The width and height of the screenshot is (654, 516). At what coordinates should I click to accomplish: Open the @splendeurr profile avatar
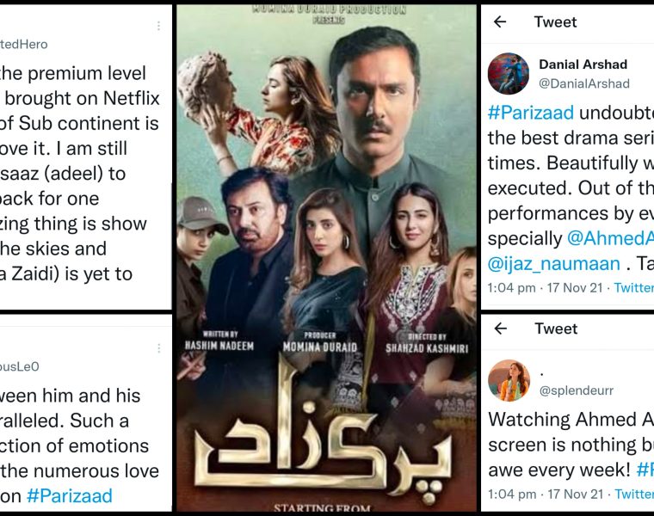[508, 379]
